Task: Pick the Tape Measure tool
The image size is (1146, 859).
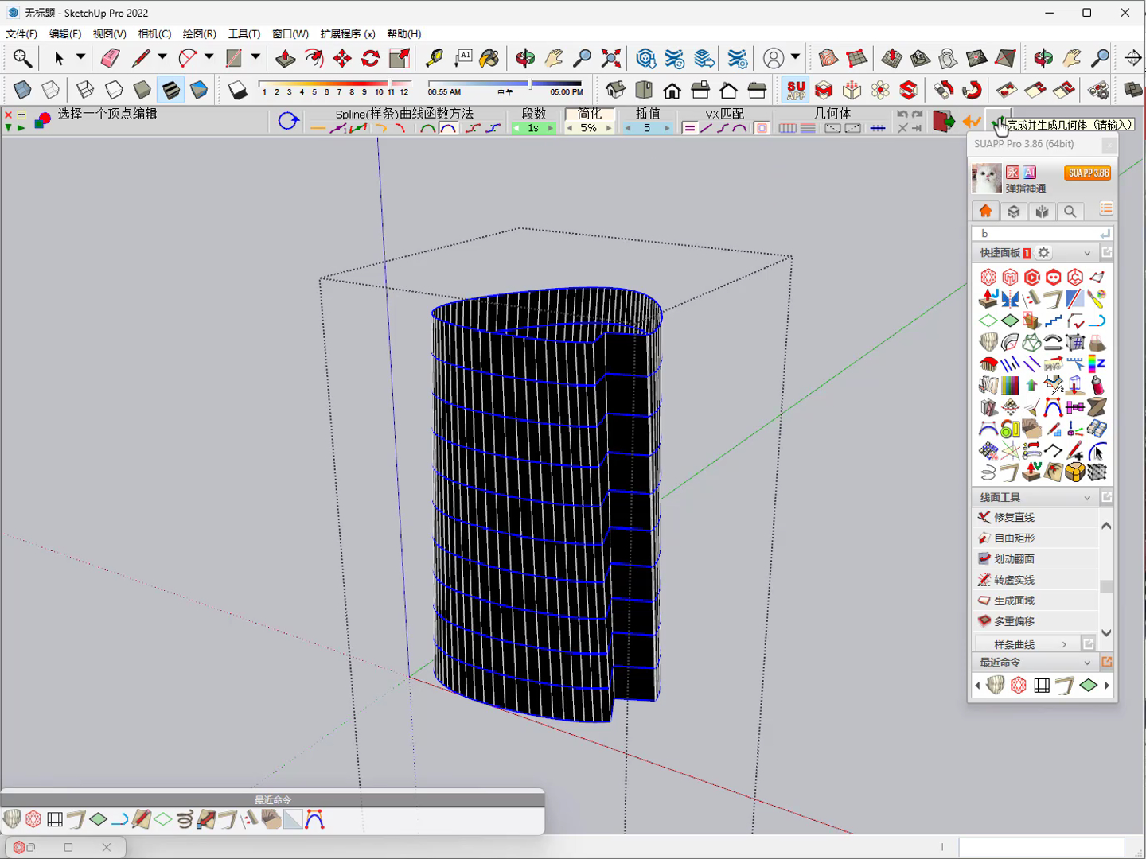Action: pyautogui.click(x=434, y=58)
